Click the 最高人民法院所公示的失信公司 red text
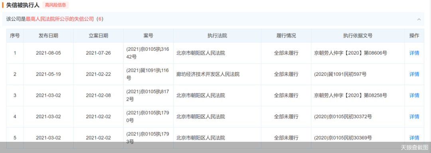Screen dimensions: 431x153 60,19
